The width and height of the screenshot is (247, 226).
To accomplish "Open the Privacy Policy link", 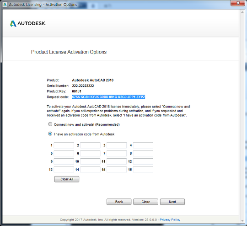I will tap(170, 220).
